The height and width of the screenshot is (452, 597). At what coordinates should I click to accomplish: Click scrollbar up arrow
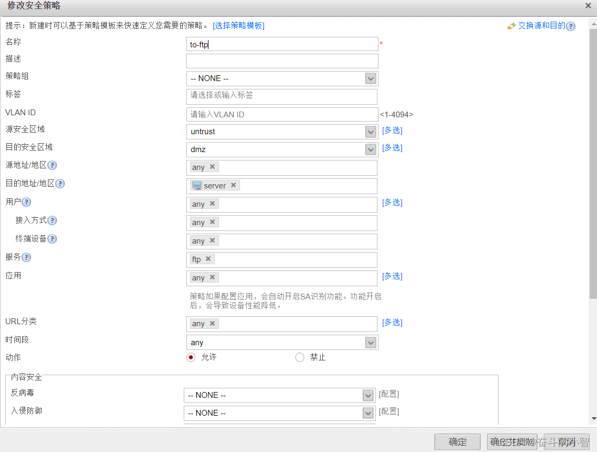tap(593, 24)
